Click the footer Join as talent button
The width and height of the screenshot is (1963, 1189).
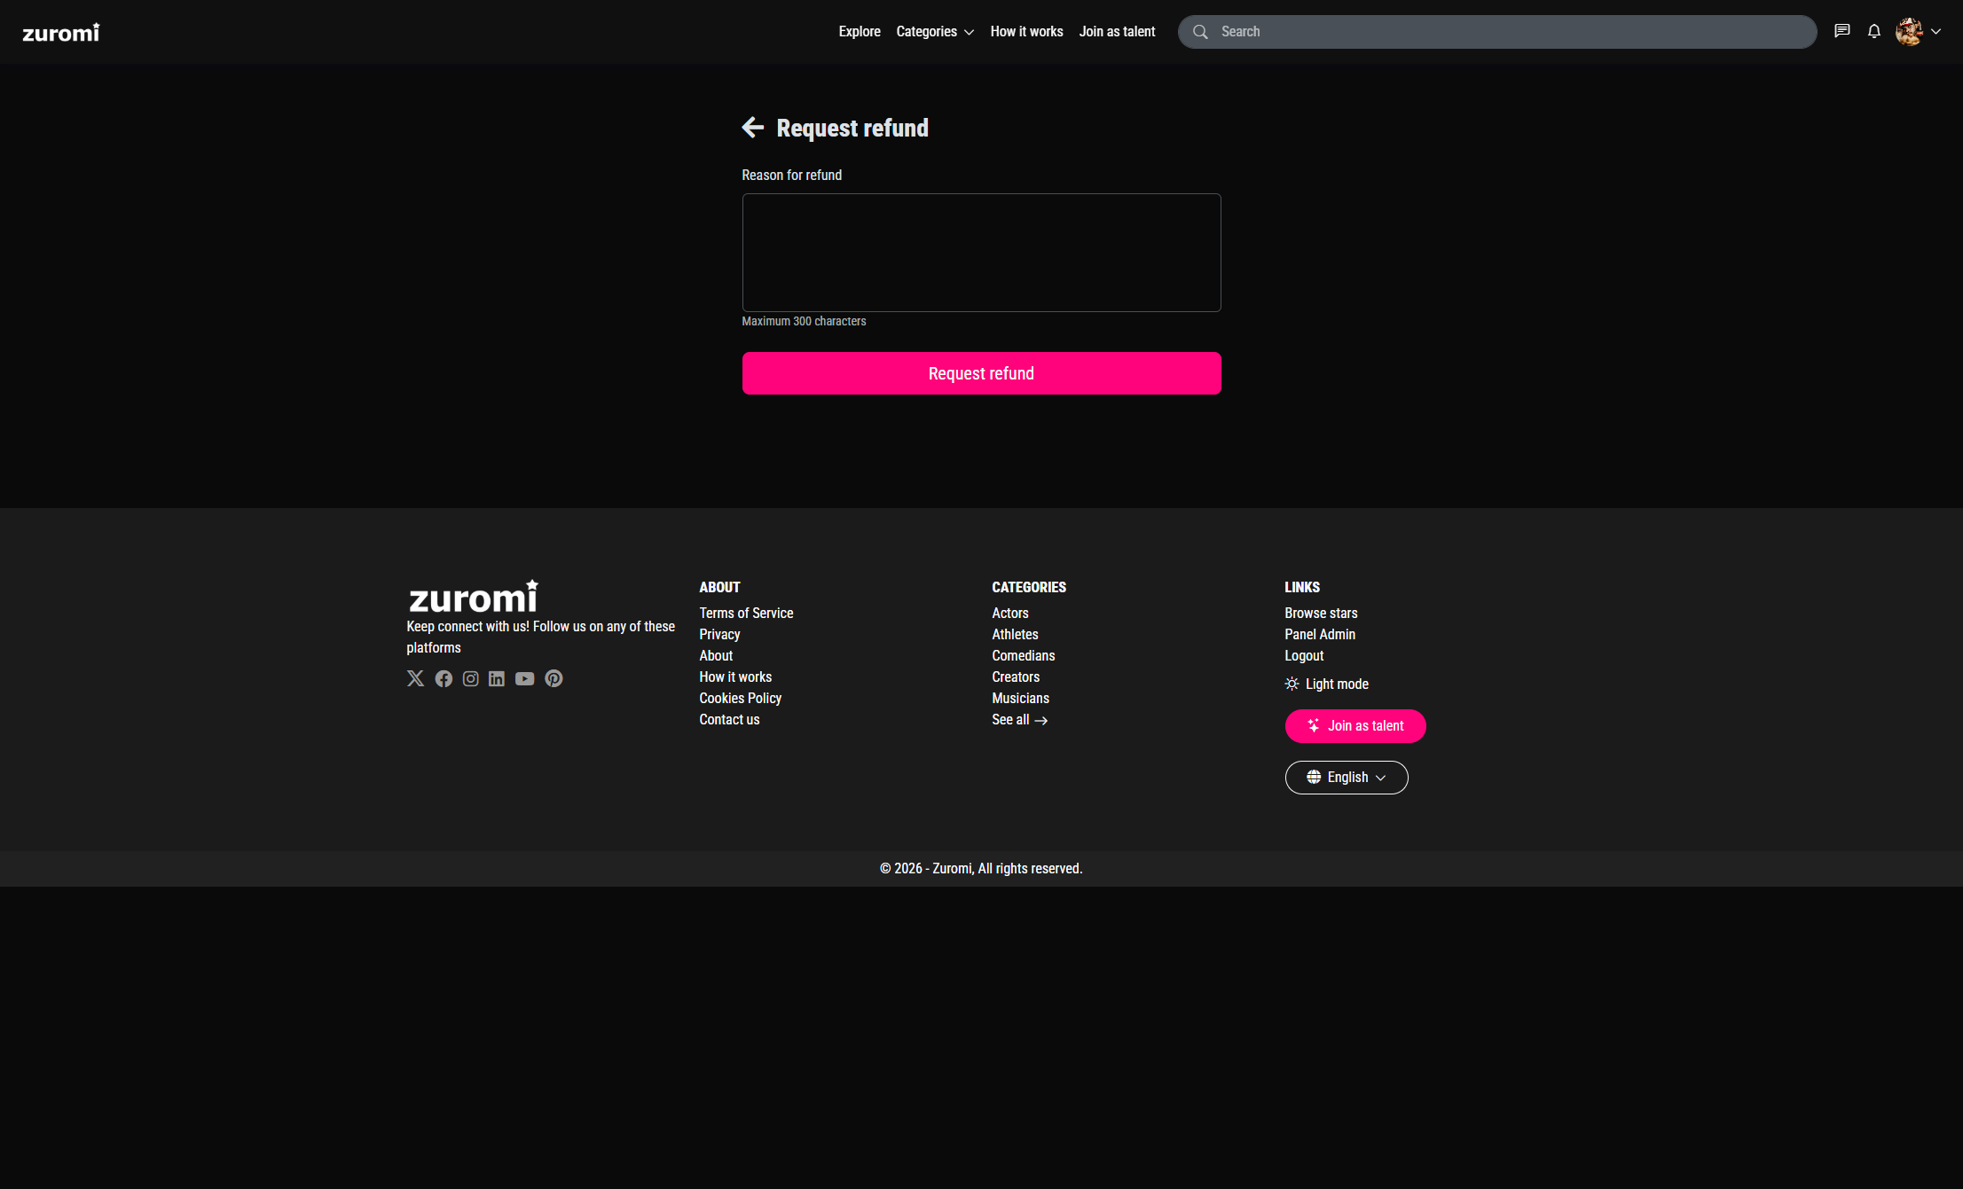click(1354, 726)
